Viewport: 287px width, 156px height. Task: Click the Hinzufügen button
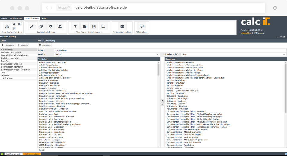pyautogui.click(x=8, y=45)
